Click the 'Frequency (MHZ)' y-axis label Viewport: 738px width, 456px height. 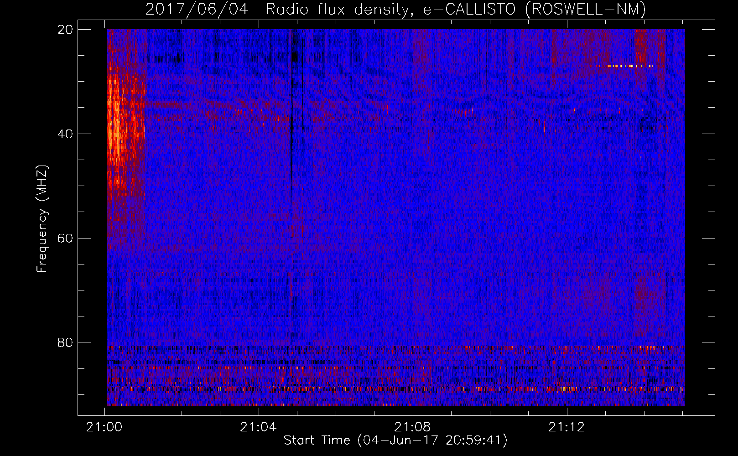click(x=42, y=219)
